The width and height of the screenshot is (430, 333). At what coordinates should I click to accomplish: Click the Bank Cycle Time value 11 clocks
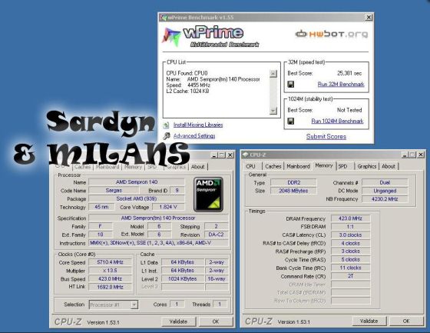[x=351, y=268]
